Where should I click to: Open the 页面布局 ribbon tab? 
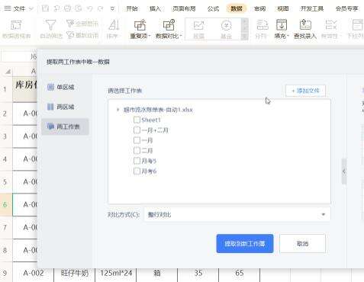pyautogui.click(x=184, y=8)
